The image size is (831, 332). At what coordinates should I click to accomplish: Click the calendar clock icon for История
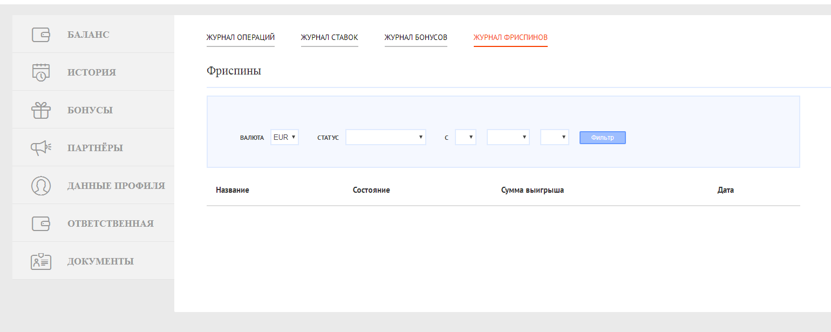[41, 72]
